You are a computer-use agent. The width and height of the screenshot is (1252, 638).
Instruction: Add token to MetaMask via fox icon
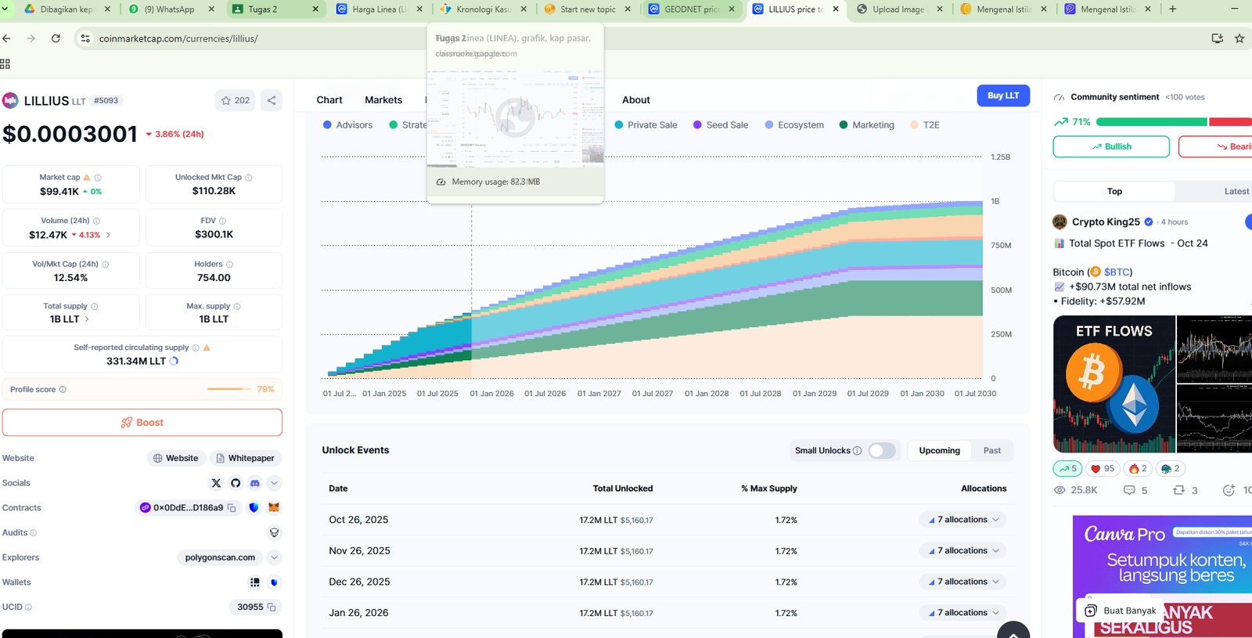coord(274,508)
